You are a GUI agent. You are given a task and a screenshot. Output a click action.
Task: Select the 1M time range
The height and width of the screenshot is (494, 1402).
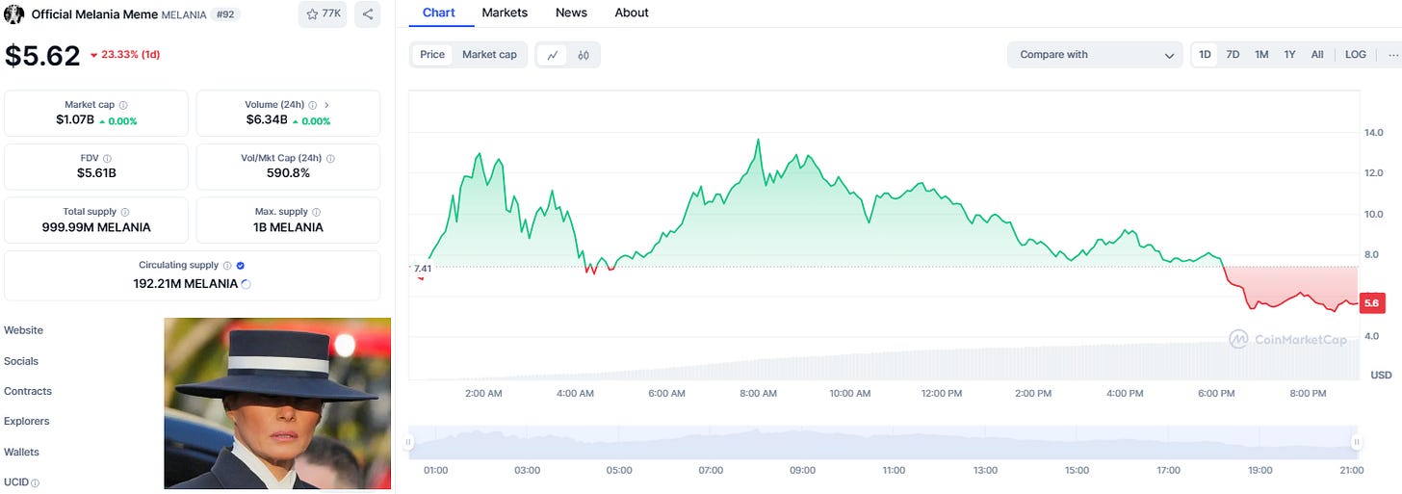point(1261,55)
